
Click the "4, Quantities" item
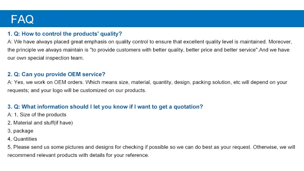click(22, 139)
